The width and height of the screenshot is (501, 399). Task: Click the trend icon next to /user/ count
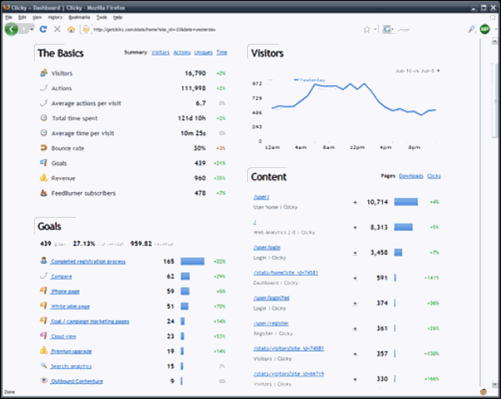click(355, 202)
